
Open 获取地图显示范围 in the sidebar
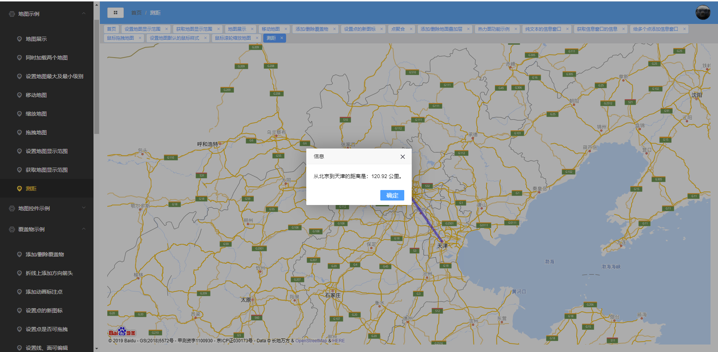(x=47, y=170)
